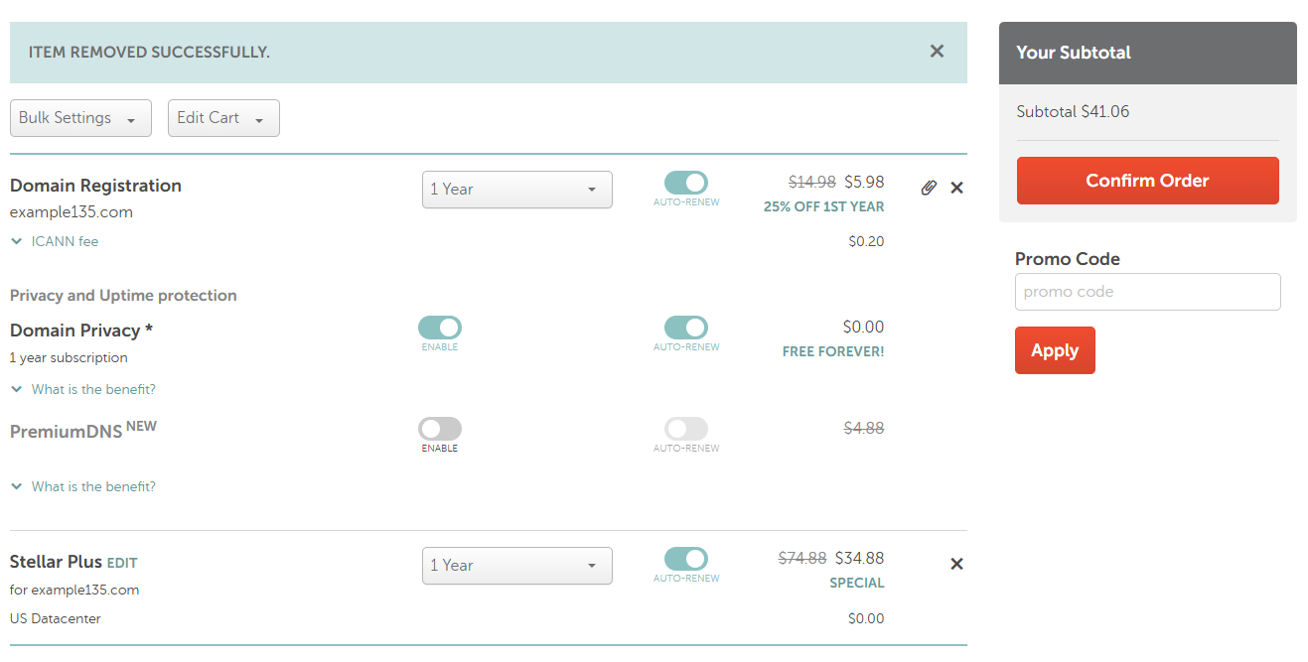This screenshot has height=662, width=1308.
Task: Click the 25% OFF 1ST YEAR label
Action: pos(823,207)
